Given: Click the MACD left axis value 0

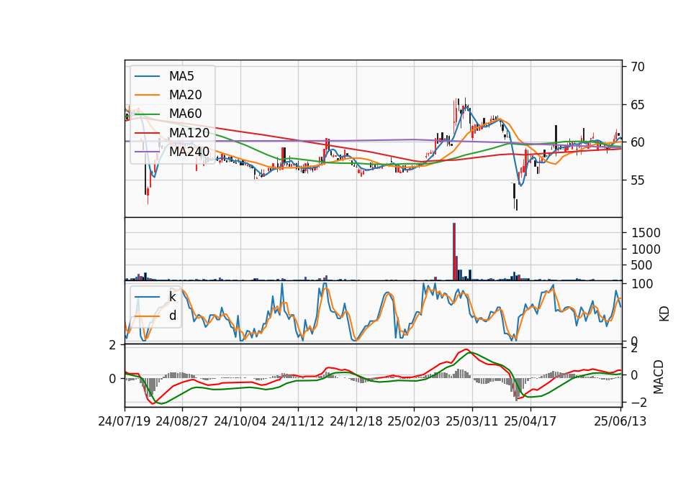Looking at the screenshot, I should (x=112, y=379).
